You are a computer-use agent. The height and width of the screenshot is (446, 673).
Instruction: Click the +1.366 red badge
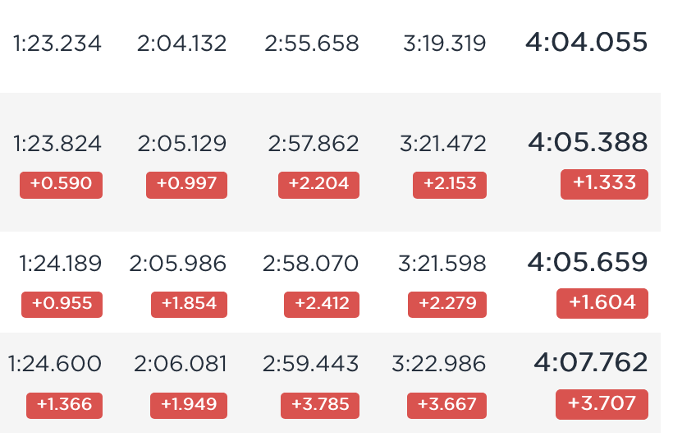[64, 405]
